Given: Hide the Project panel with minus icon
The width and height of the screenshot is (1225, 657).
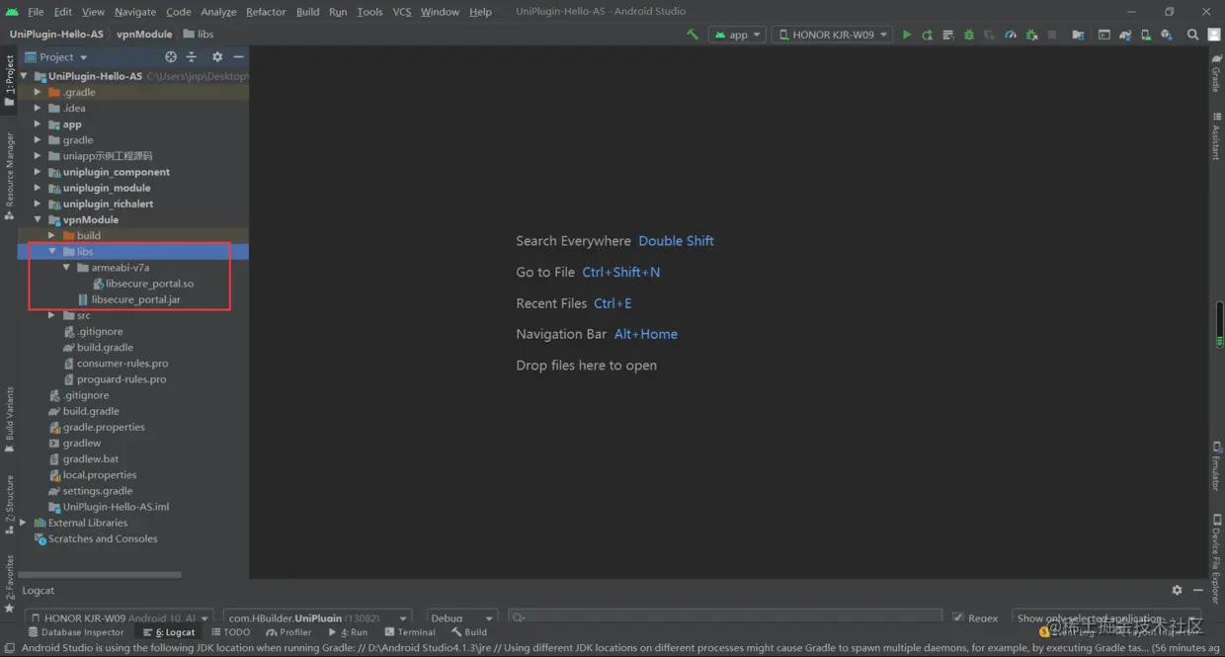Looking at the screenshot, I should click(x=238, y=57).
